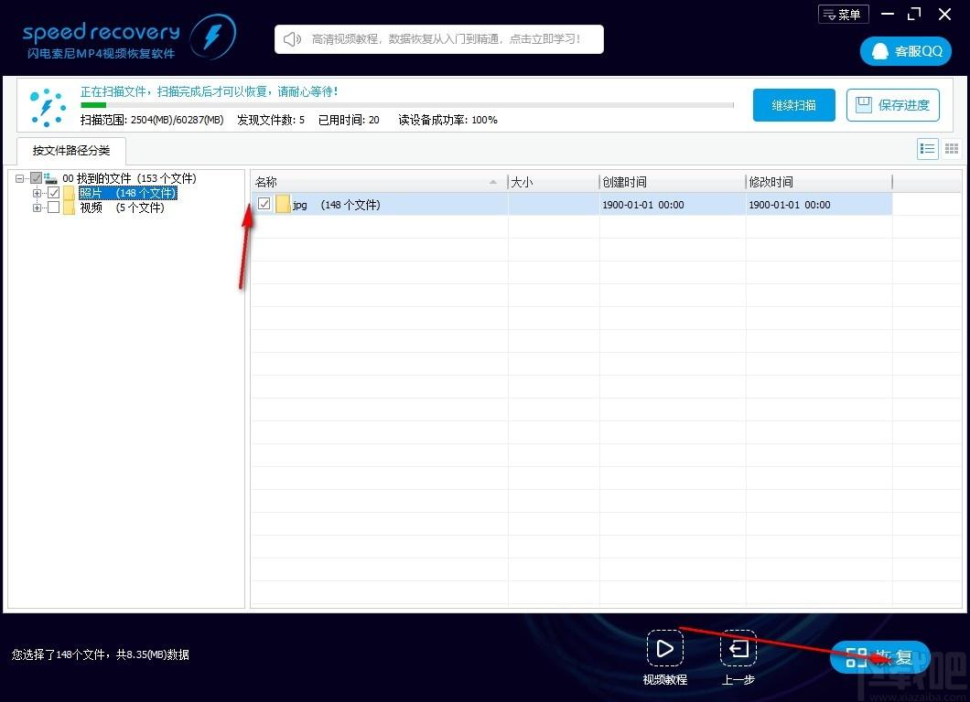Viewport: 970px width, 702px height.
Task: Click the 客服QQ support button
Action: pyautogui.click(x=906, y=51)
